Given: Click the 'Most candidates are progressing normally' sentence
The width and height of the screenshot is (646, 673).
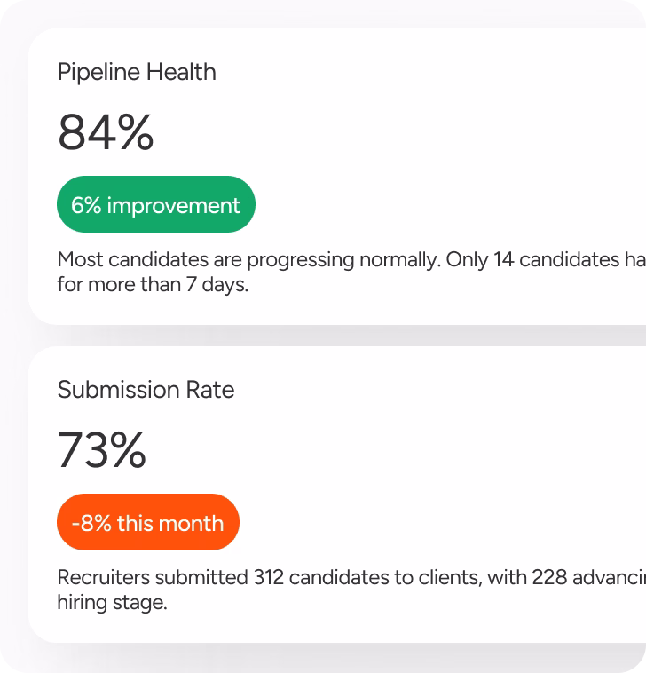Looking at the screenshot, I should [249, 260].
